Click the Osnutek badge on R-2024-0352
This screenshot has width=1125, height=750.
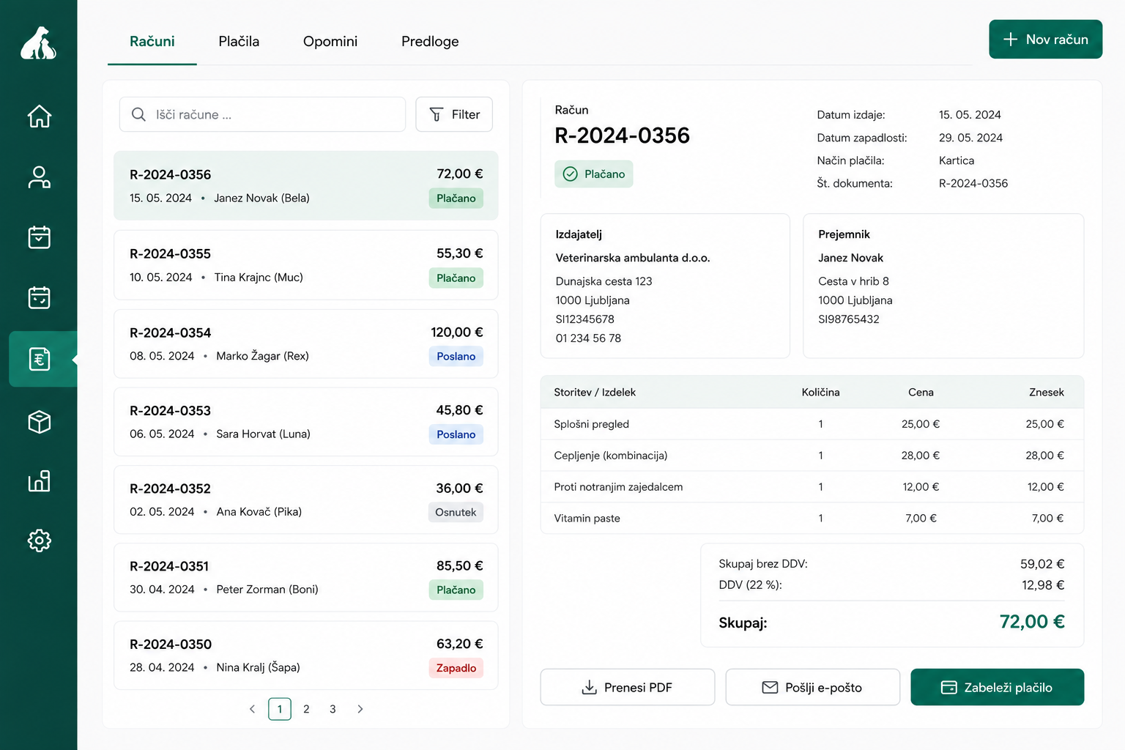456,512
